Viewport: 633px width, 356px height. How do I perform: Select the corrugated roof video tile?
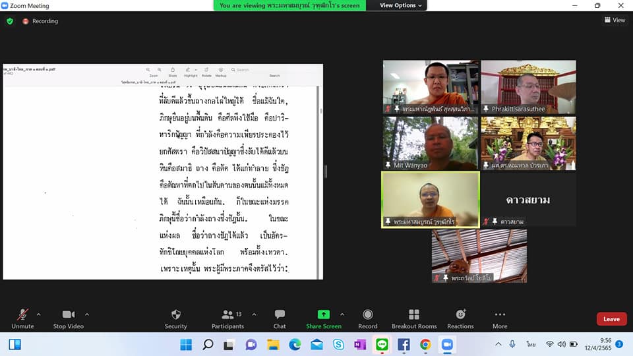point(479,256)
